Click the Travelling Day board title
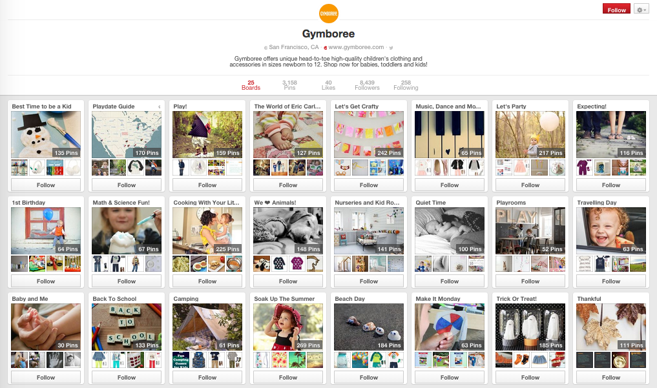Image resolution: width=657 pixels, height=388 pixels. [x=597, y=203]
